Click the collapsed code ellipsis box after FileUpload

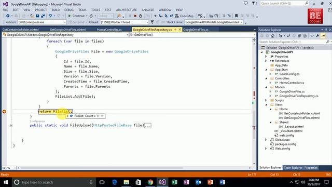coord(147,126)
